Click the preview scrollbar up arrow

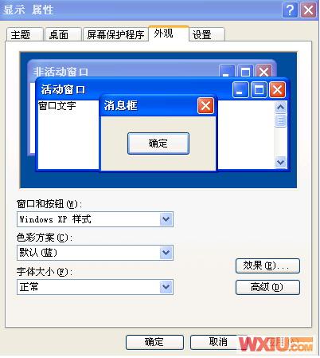pos(281,107)
